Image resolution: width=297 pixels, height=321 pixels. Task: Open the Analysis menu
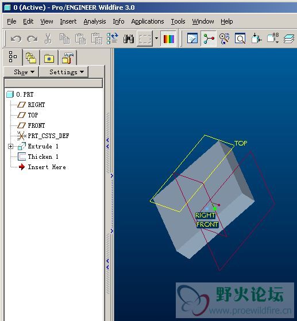tap(95, 21)
